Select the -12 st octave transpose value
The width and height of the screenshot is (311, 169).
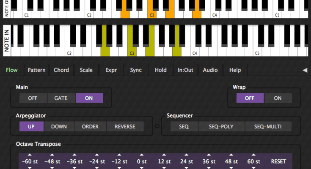coord(119,161)
